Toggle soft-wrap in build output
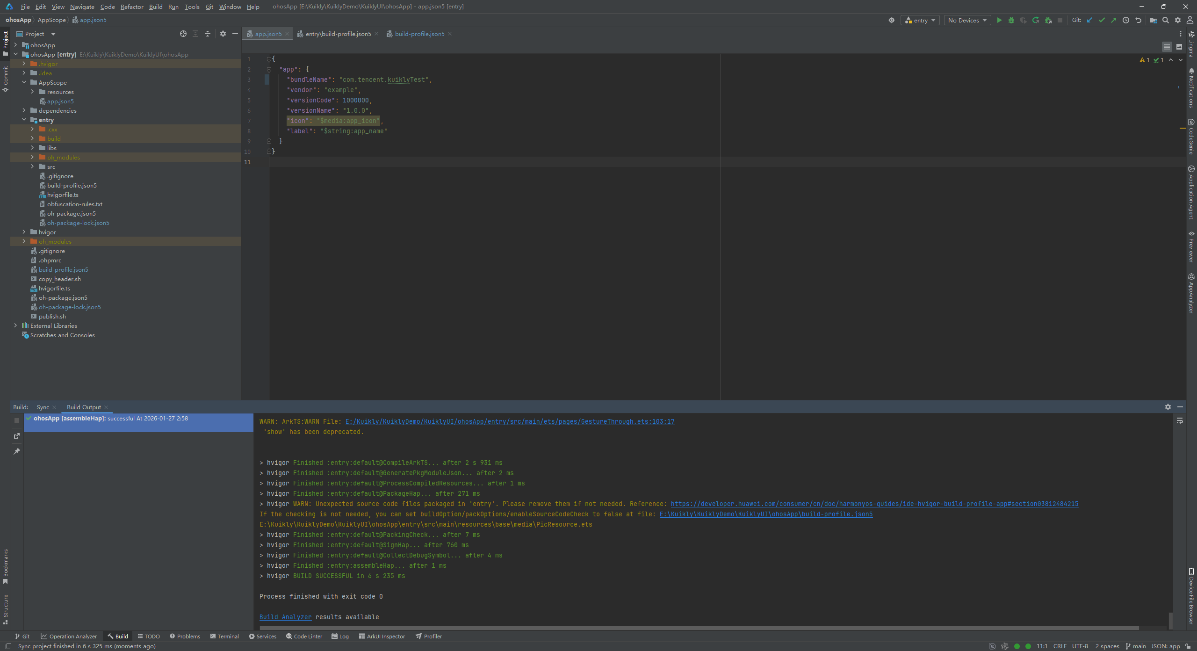This screenshot has width=1197, height=651. (1180, 421)
